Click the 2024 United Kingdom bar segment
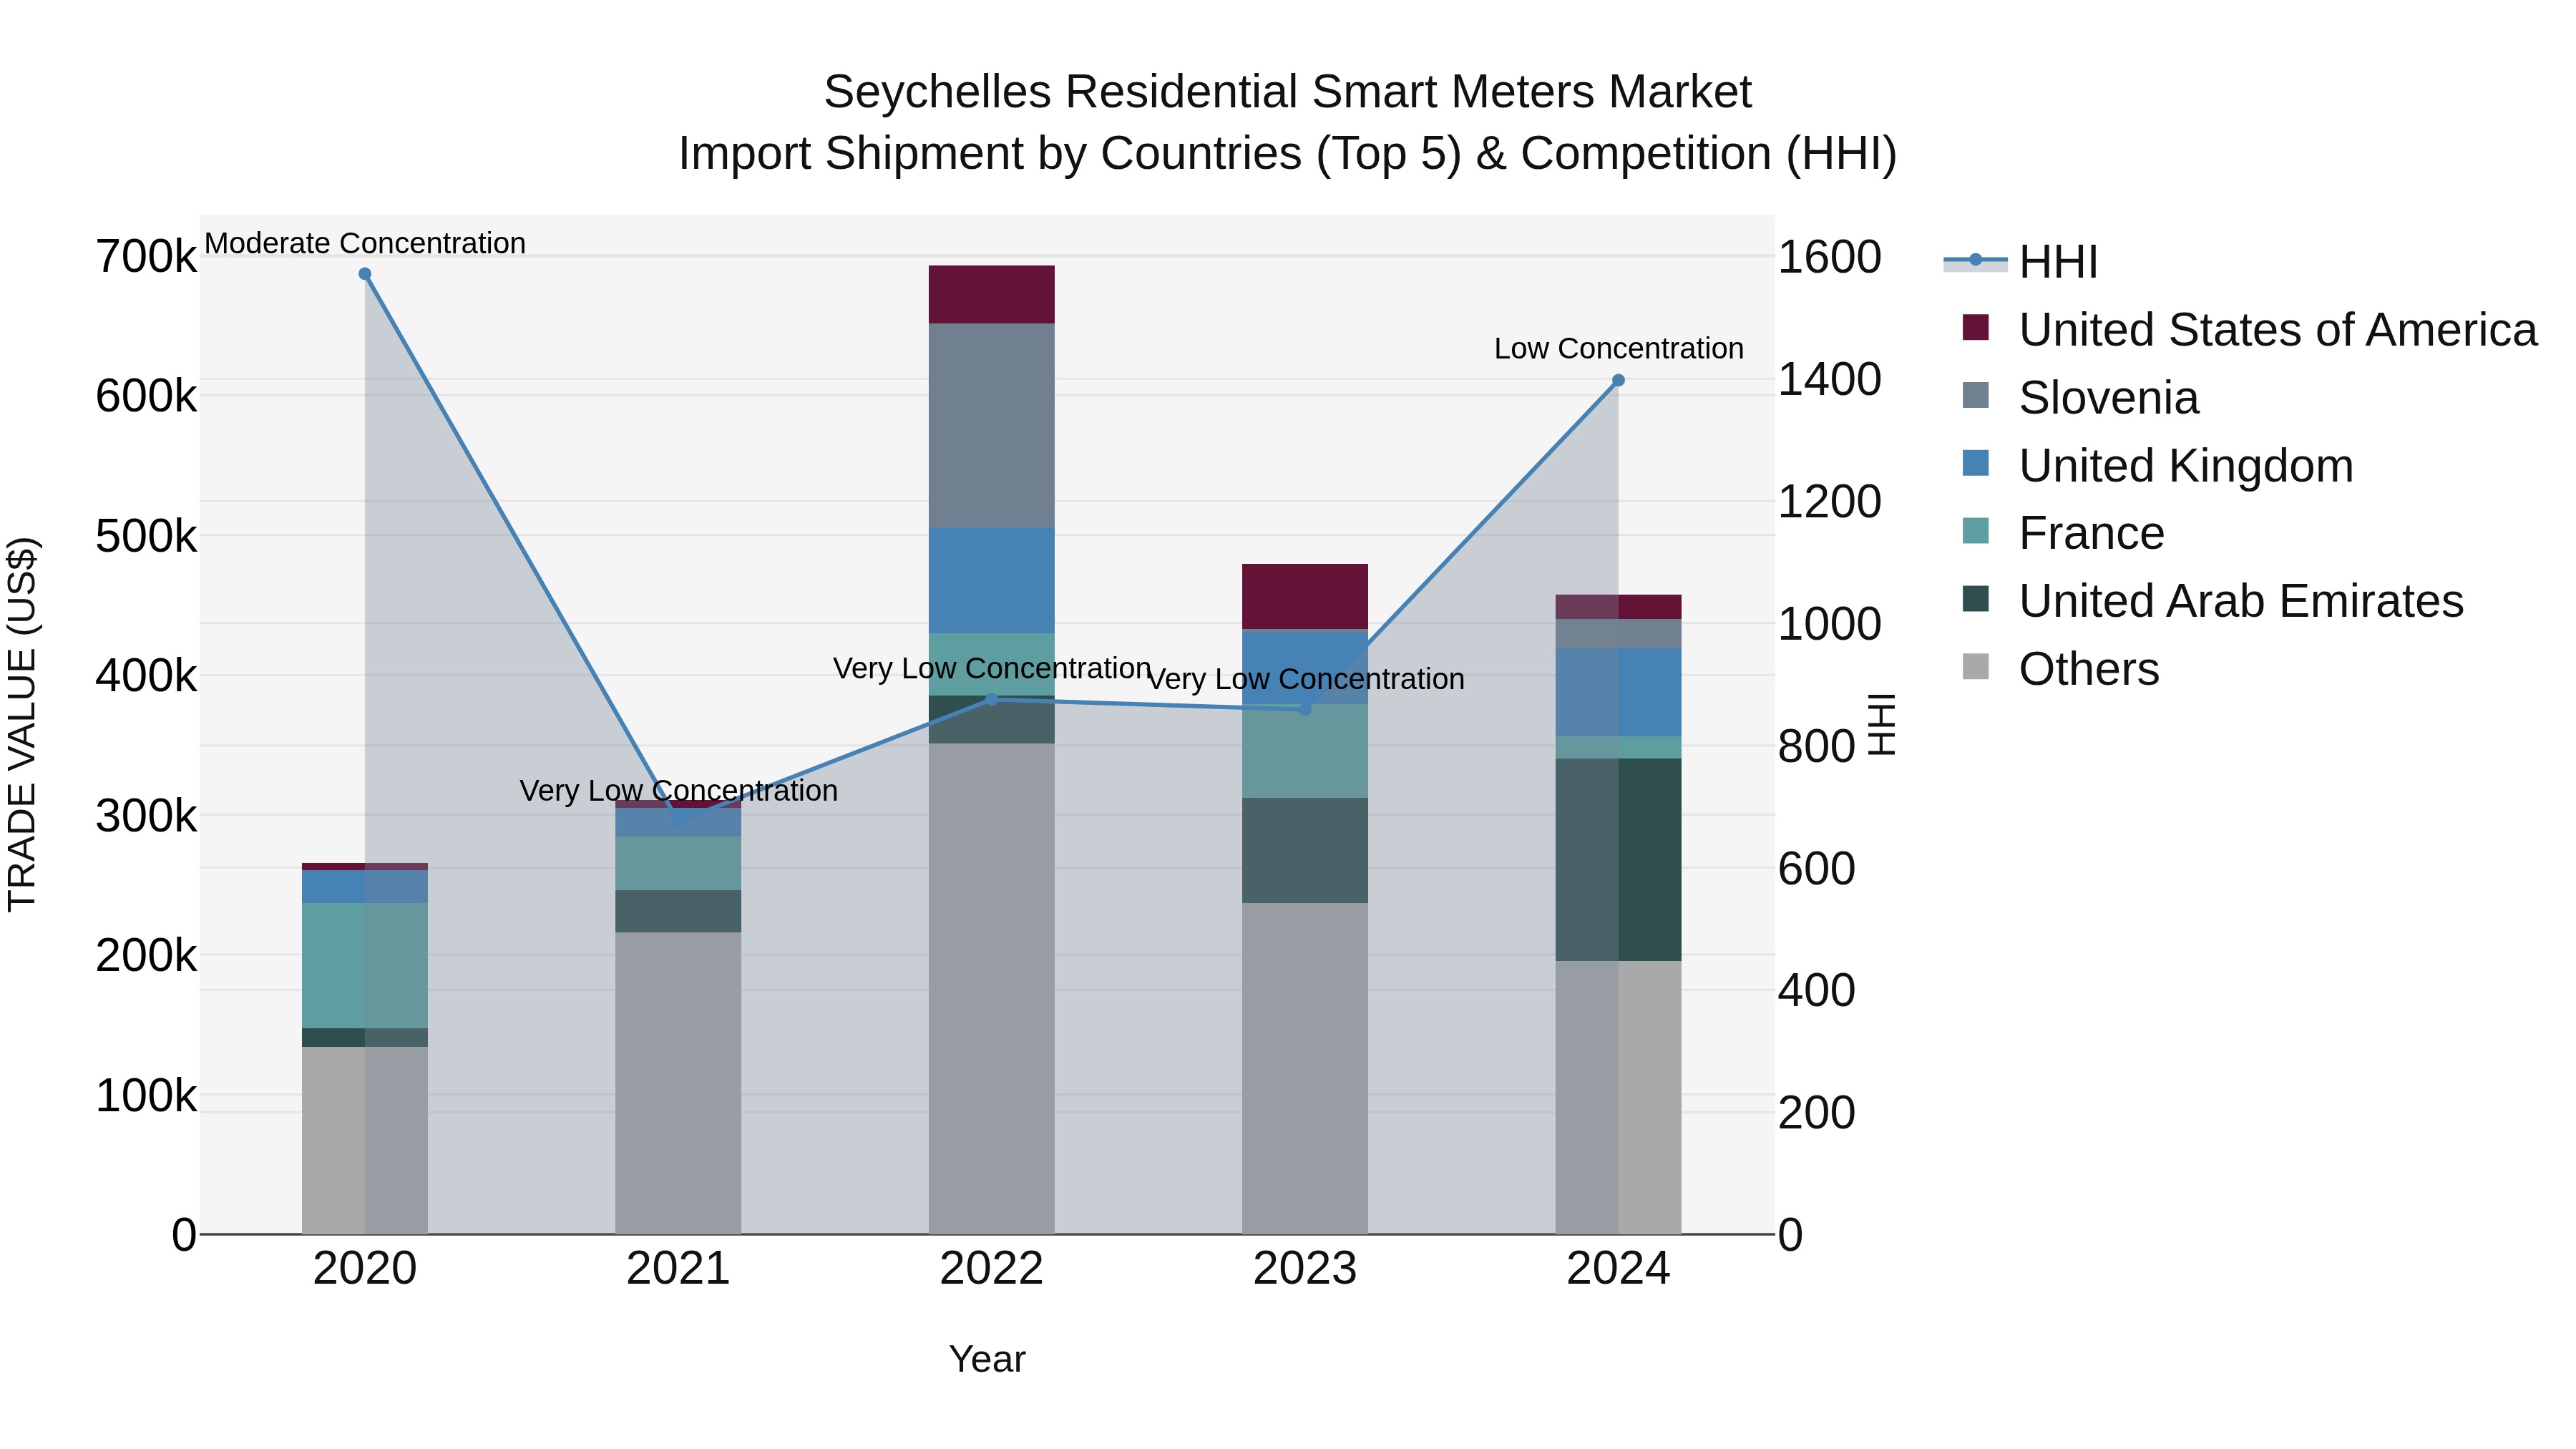Viewport: 2576px width, 1449px height. pos(1619,693)
